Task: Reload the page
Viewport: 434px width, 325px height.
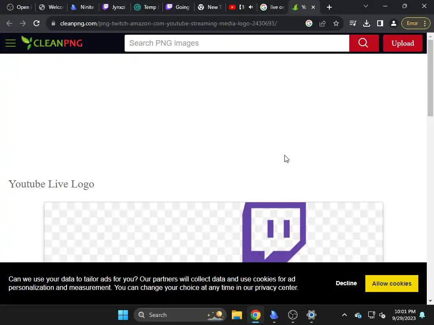Action: tap(36, 24)
